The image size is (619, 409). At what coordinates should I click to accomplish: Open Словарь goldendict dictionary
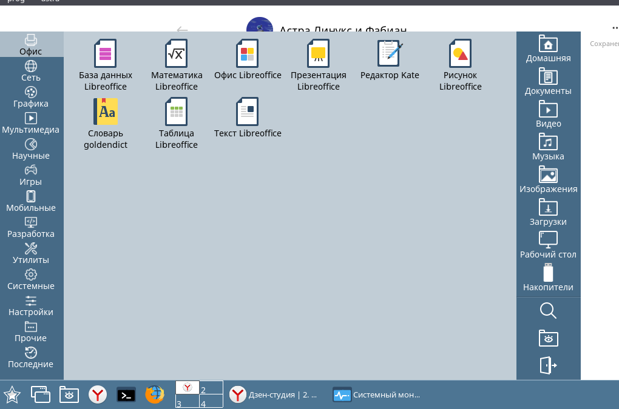pos(106,123)
